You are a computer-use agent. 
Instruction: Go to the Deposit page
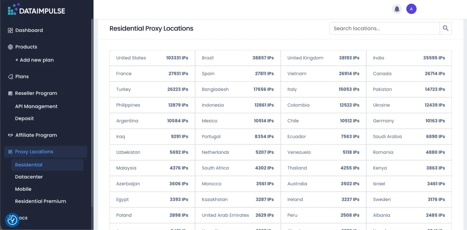pyautogui.click(x=24, y=118)
